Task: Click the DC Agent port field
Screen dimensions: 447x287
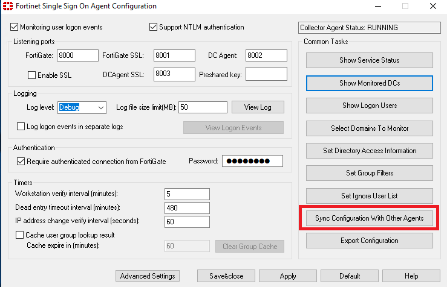Action: point(266,55)
